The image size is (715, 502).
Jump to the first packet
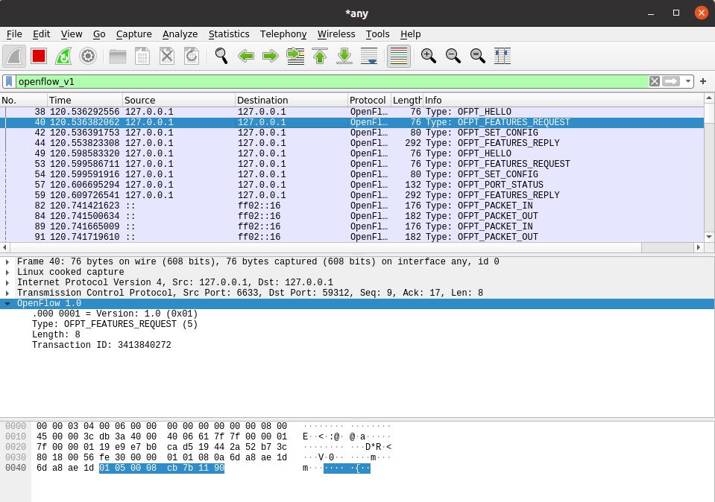pos(318,56)
